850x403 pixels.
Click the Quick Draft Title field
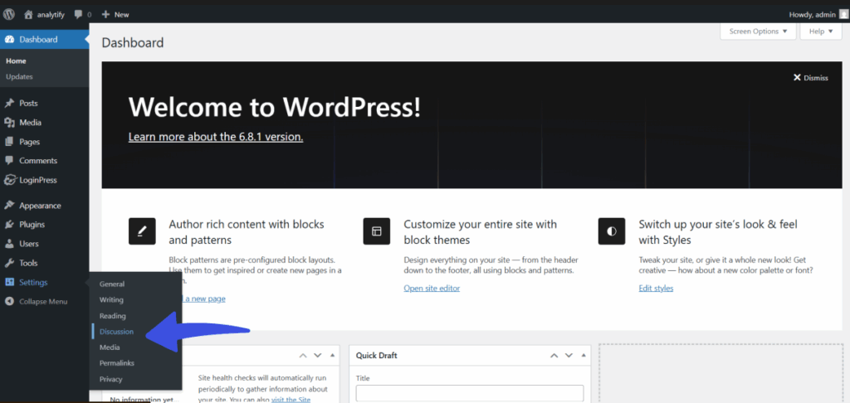[x=470, y=393]
